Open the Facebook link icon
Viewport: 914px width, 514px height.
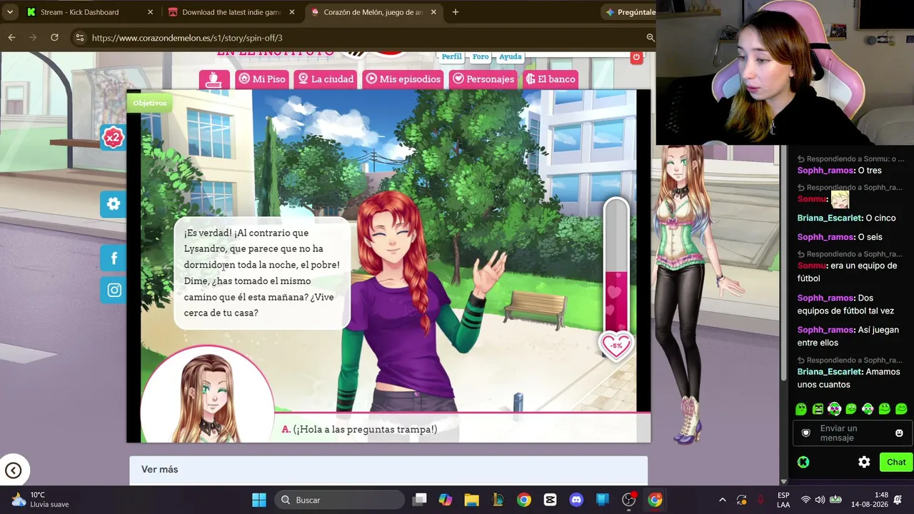(x=114, y=258)
